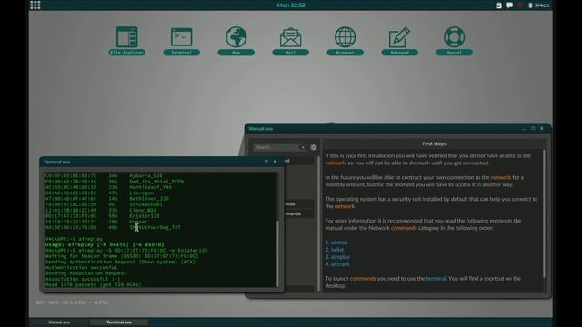Open the 4. aircrack link

pos(337,264)
